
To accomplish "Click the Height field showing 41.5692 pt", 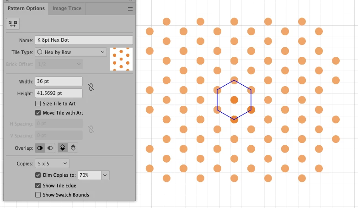I will tap(59, 93).
